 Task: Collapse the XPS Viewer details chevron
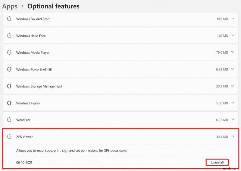[233, 137]
